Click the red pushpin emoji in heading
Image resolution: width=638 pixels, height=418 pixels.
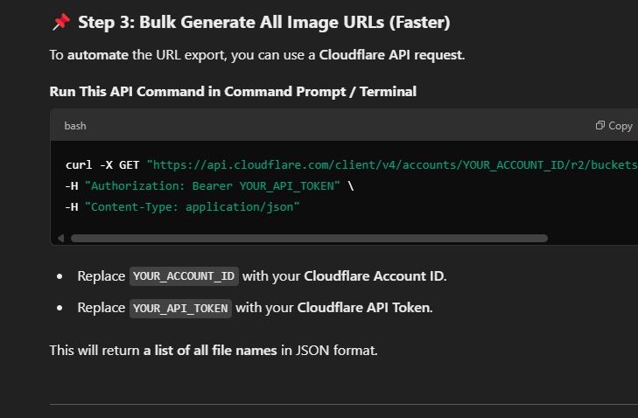point(60,22)
